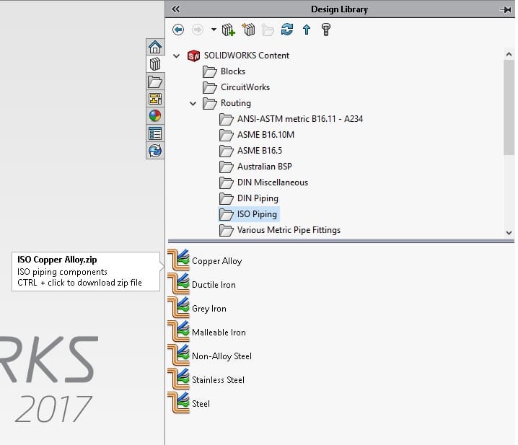
Task: Click Add File Location icon
Action: [x=249, y=30]
